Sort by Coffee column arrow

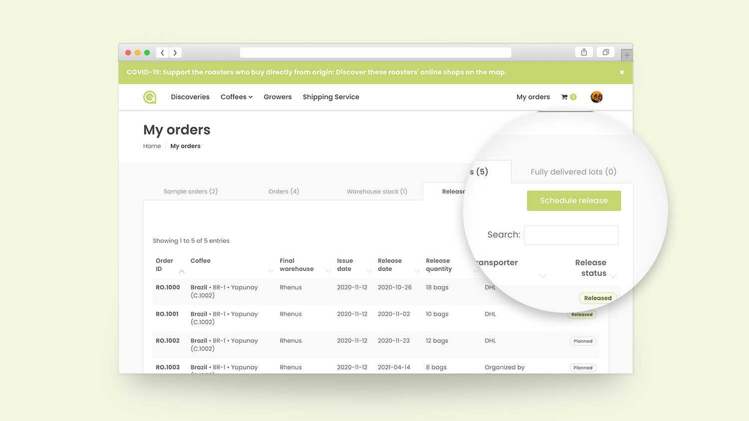pos(271,271)
